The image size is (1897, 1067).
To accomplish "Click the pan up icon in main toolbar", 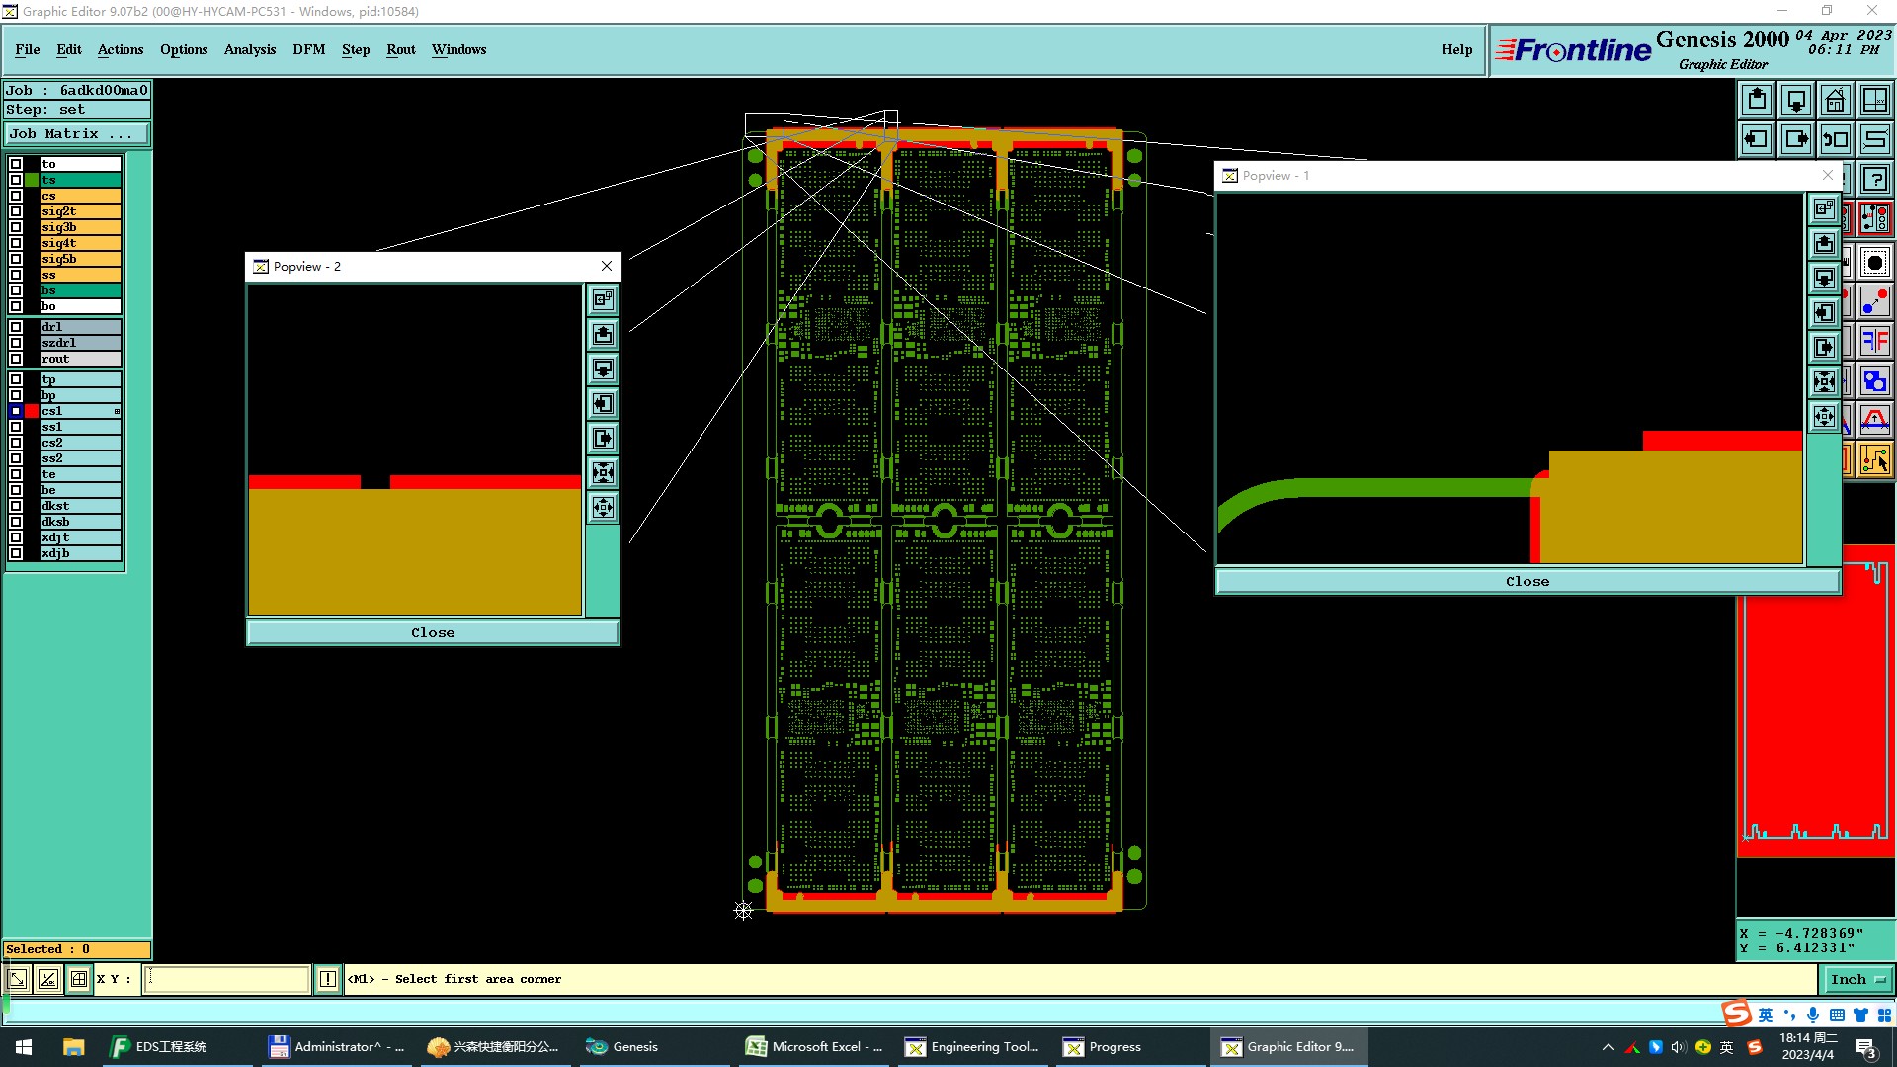I will click(1757, 101).
